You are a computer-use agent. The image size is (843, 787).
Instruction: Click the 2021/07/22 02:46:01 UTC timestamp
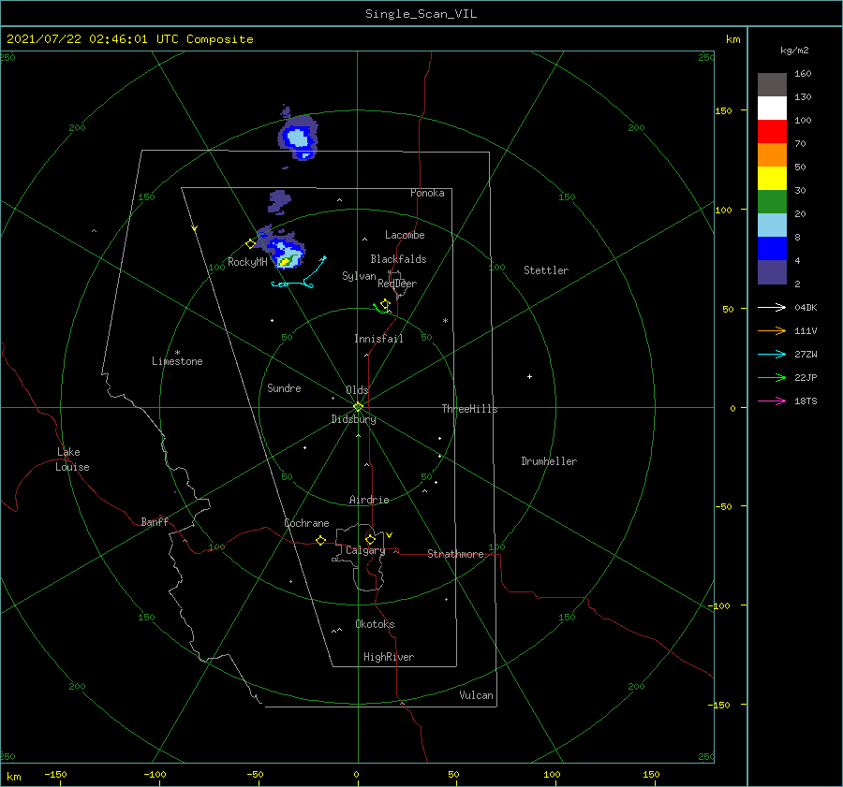pos(92,39)
